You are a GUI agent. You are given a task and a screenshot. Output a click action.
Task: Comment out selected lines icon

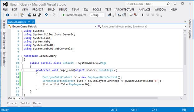click(131, 15)
